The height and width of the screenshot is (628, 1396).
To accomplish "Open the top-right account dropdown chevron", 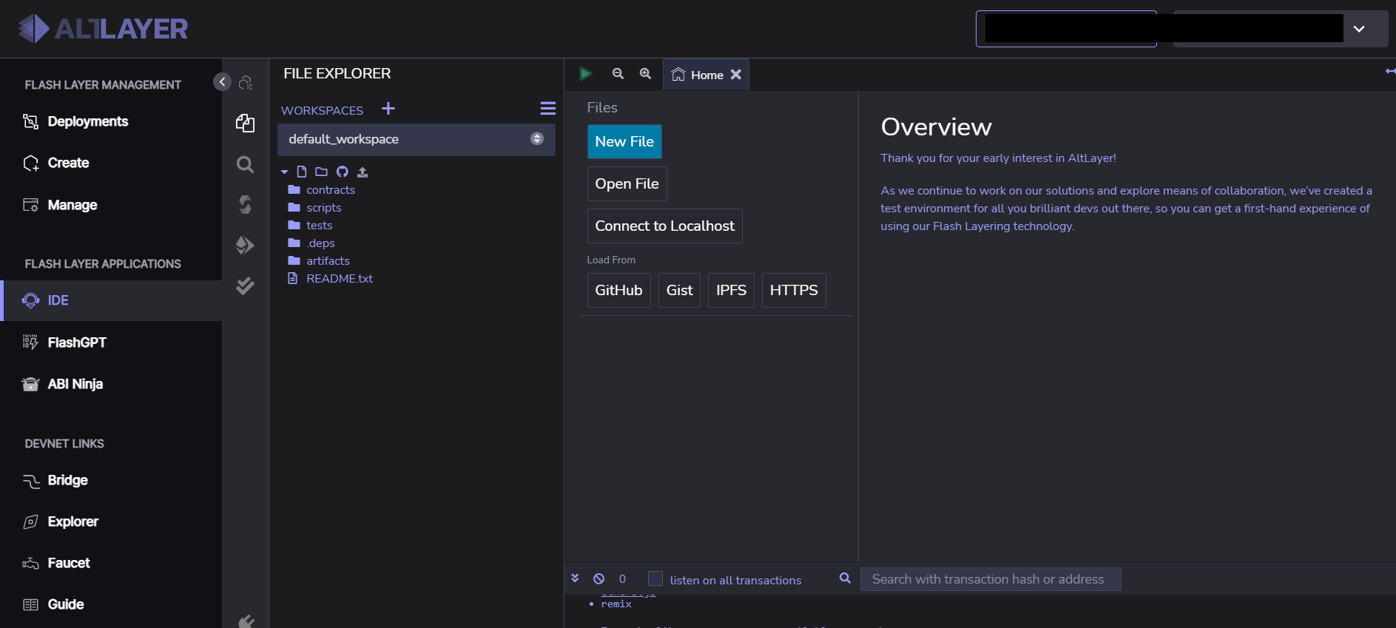I will (1359, 29).
